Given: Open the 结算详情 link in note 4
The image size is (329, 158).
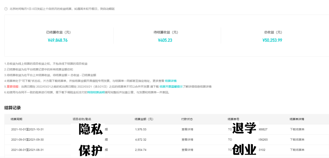Looking at the screenshot, I should pos(171,81).
